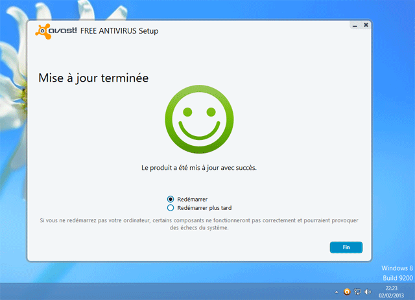Minimize the avast setup window
This screenshot has width=415, height=300.
click(x=355, y=25)
